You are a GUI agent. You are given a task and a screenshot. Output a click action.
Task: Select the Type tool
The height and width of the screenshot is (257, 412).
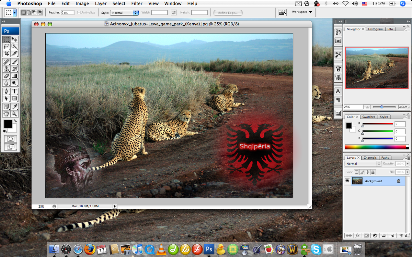point(14,91)
